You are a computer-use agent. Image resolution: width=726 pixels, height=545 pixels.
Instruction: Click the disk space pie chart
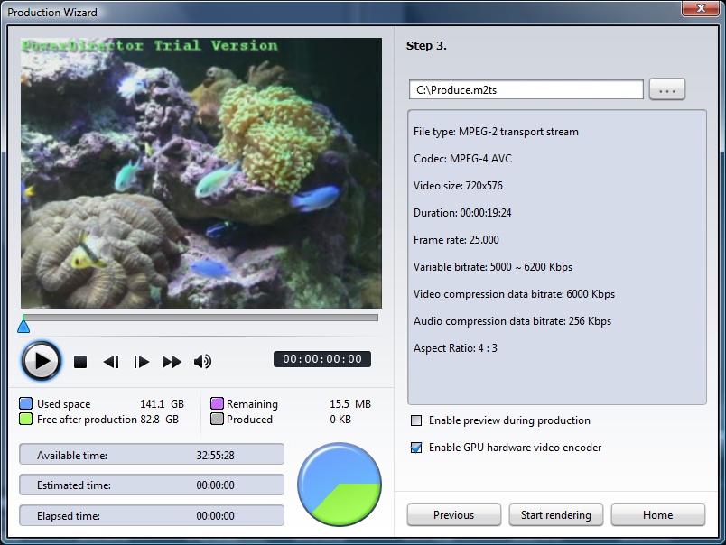click(x=340, y=485)
